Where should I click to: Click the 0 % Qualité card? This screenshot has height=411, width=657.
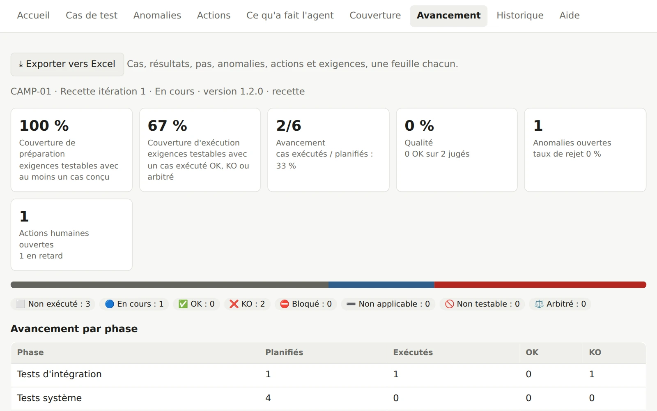457,150
